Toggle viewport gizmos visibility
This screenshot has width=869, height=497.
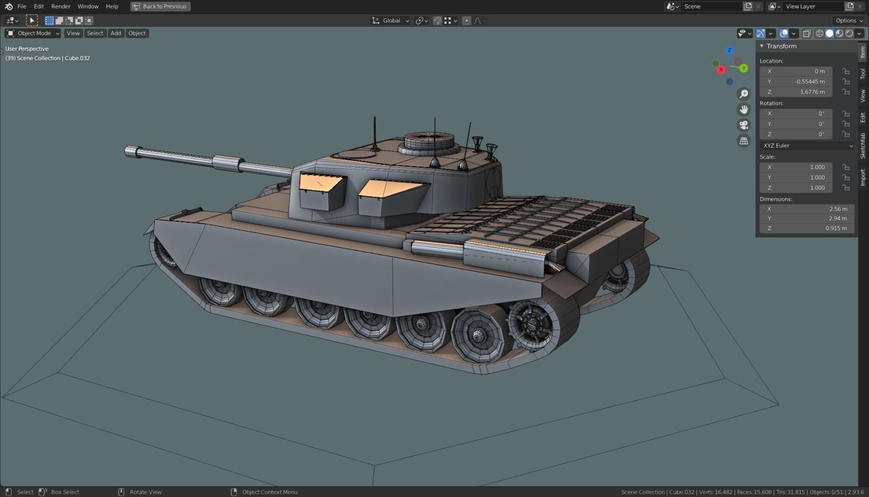(761, 33)
